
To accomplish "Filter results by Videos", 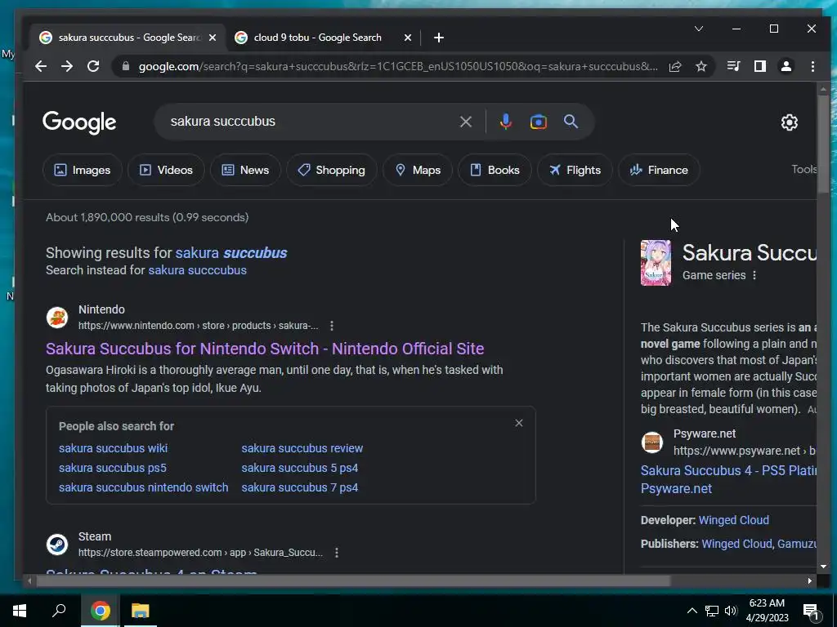I will [x=166, y=170].
